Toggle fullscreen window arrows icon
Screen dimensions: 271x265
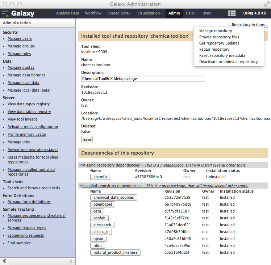267,4
